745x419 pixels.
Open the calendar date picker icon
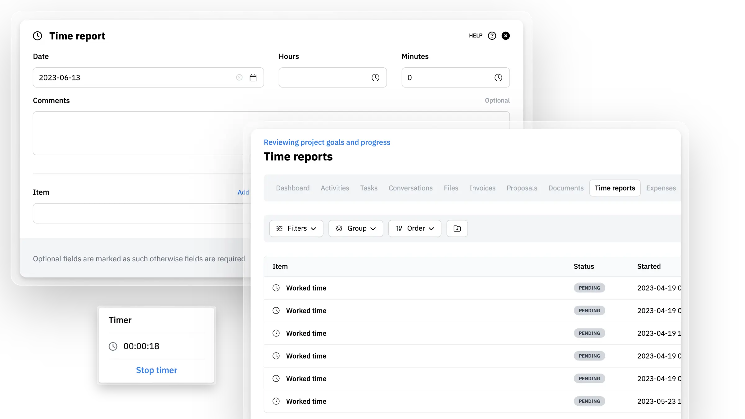pyautogui.click(x=253, y=78)
